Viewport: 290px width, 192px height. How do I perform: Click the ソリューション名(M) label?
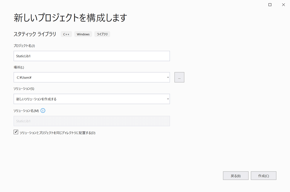coord(26,111)
